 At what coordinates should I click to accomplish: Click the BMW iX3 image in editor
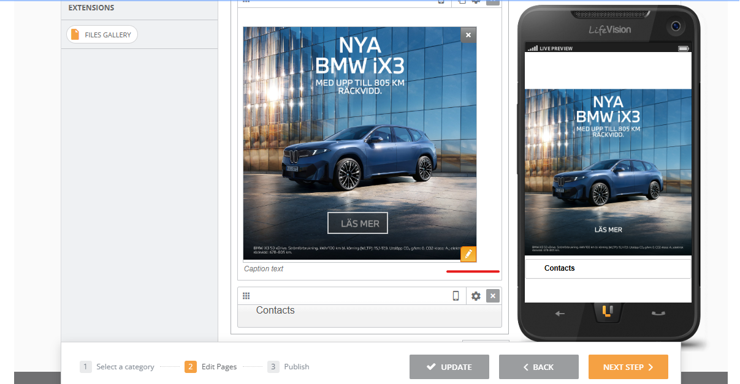pyautogui.click(x=360, y=144)
